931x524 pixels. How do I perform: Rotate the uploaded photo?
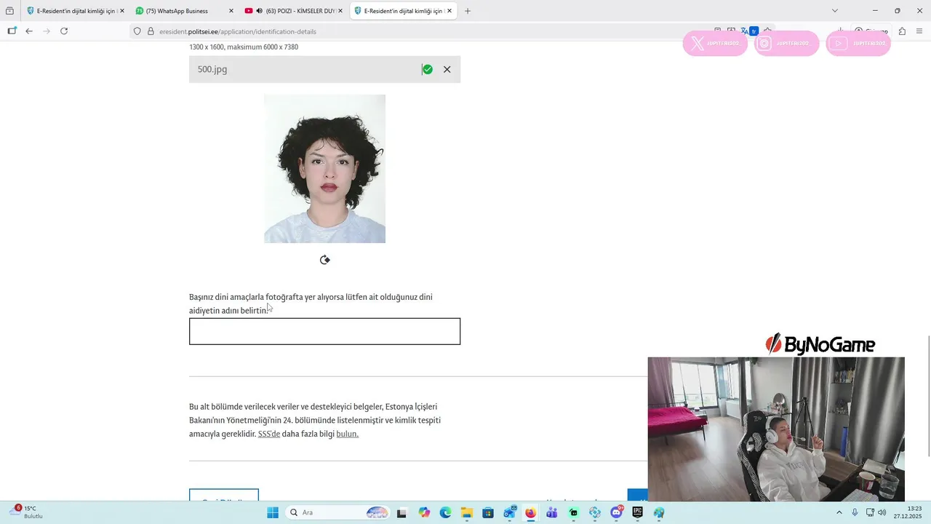(325, 260)
